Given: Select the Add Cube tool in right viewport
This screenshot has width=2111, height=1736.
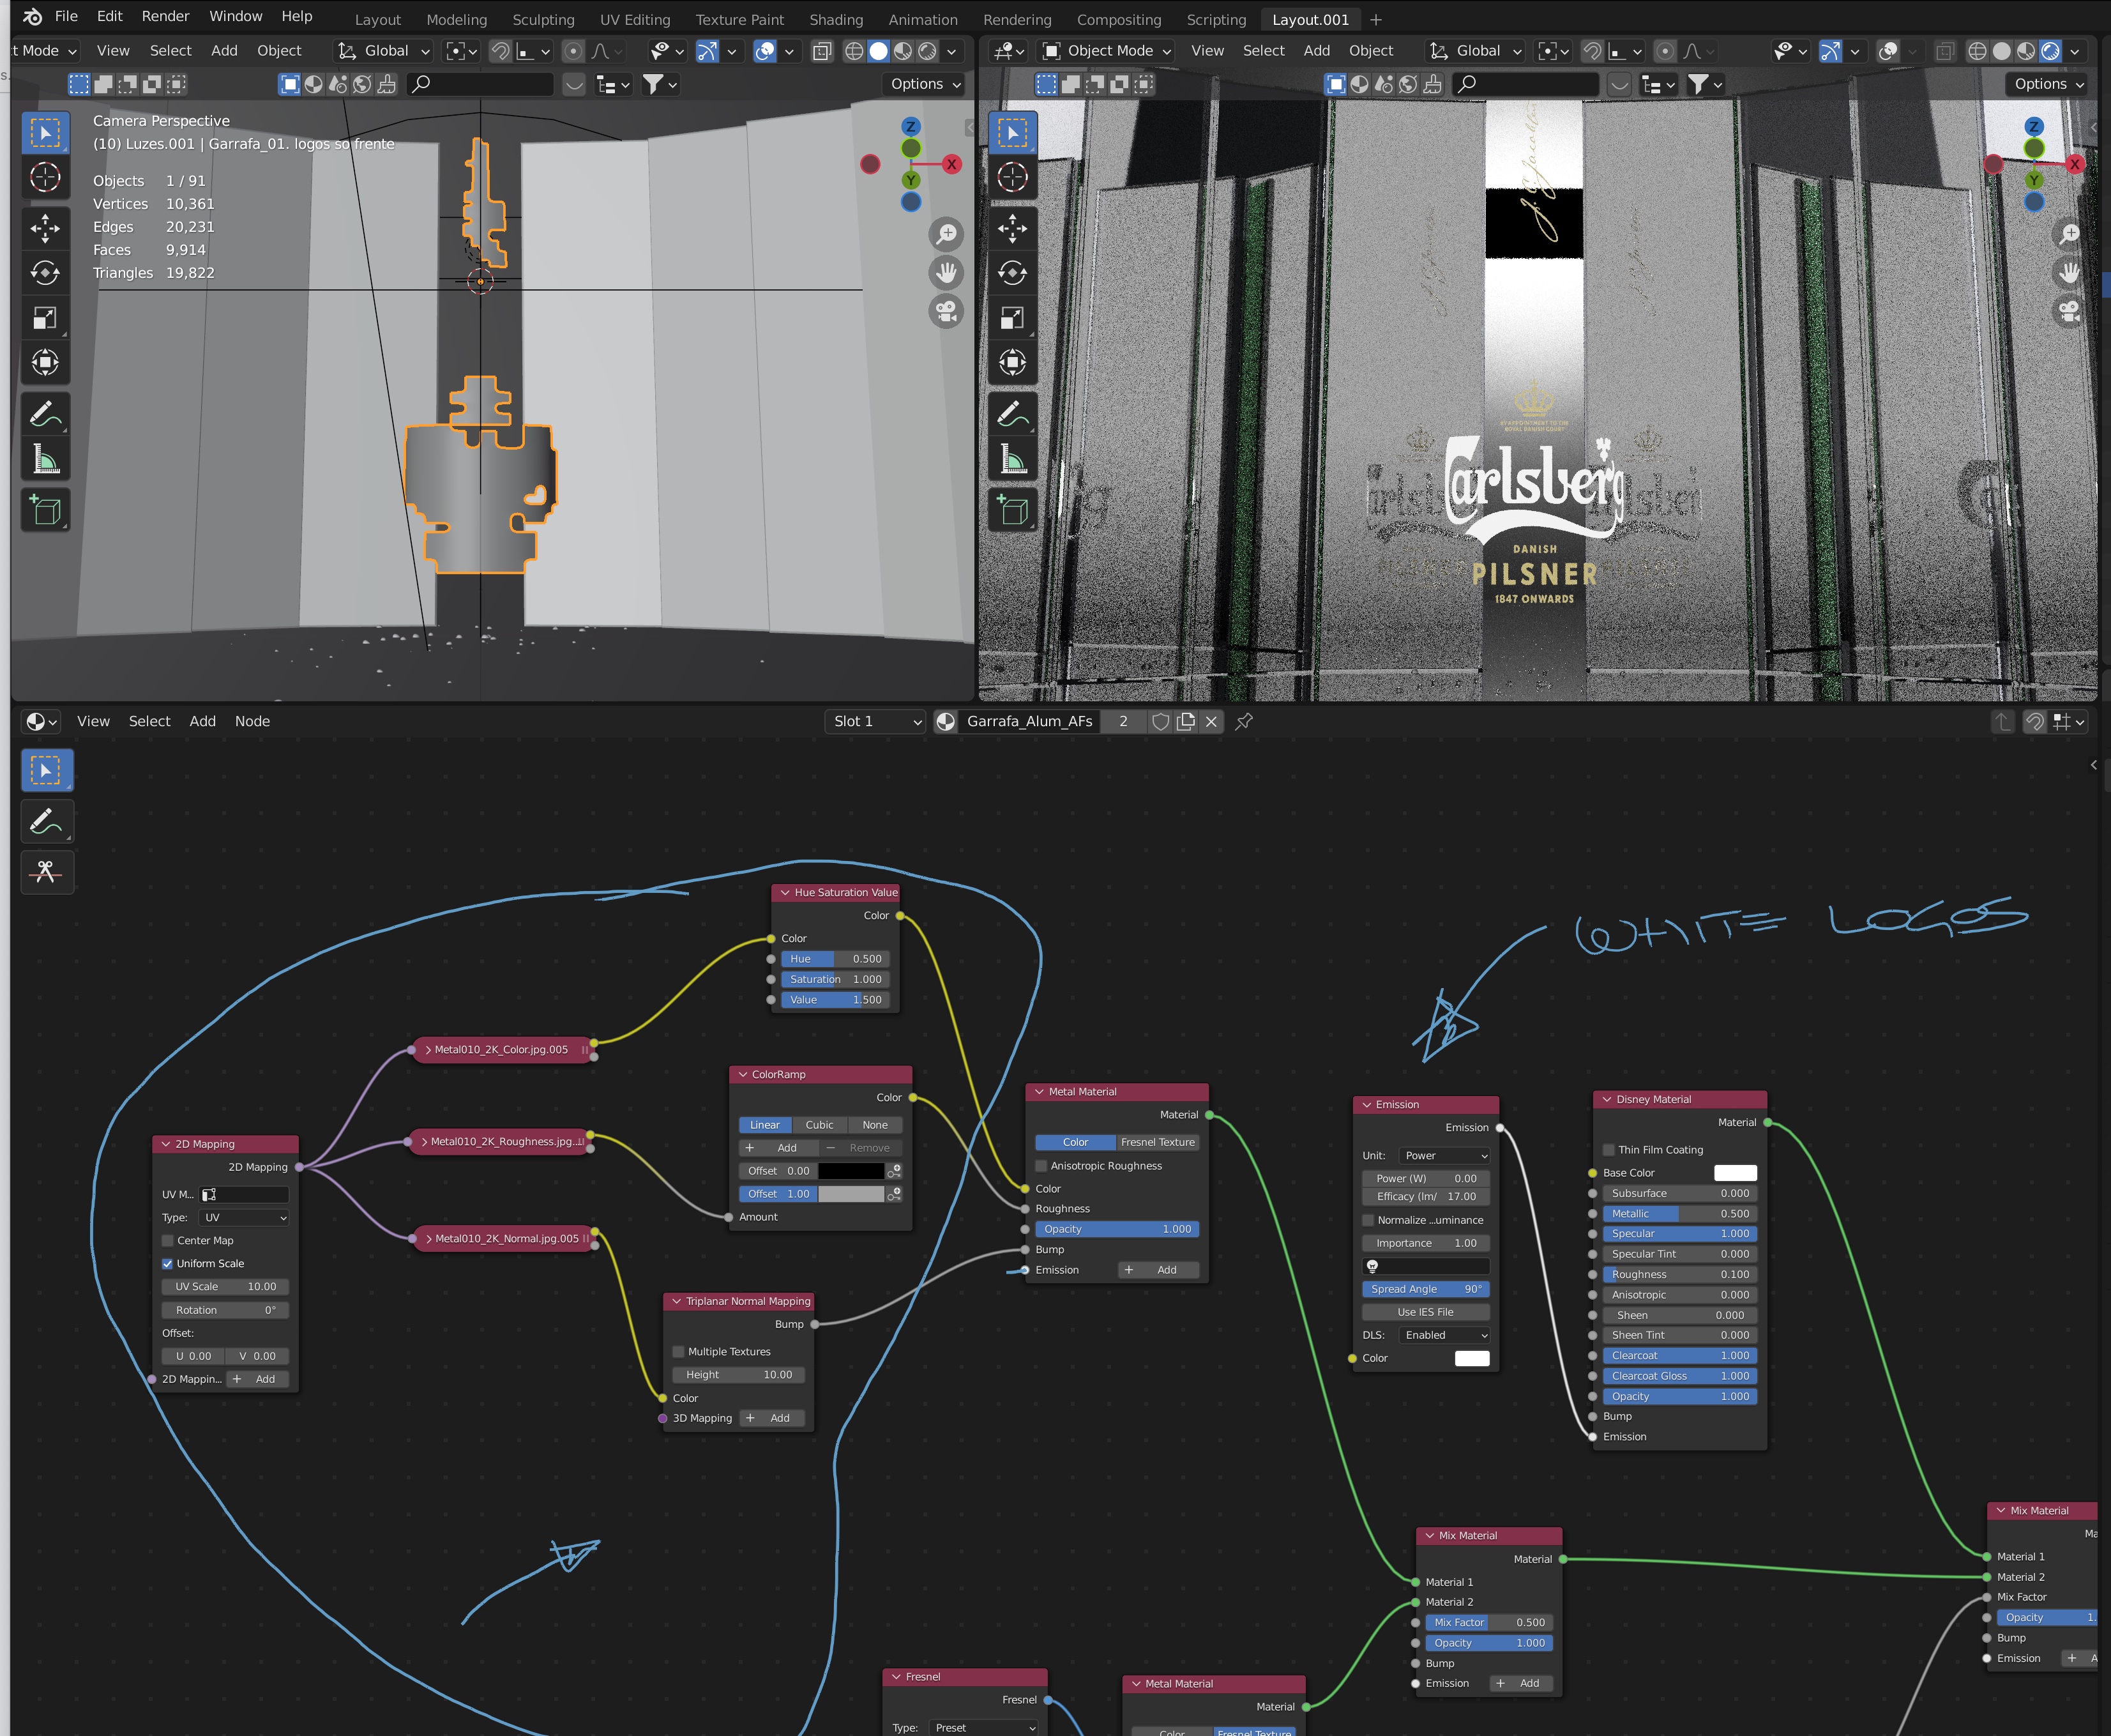Looking at the screenshot, I should coord(1011,510).
